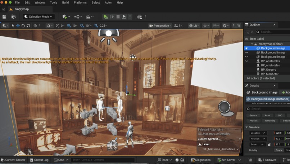Click the console command input field

[103, 160]
